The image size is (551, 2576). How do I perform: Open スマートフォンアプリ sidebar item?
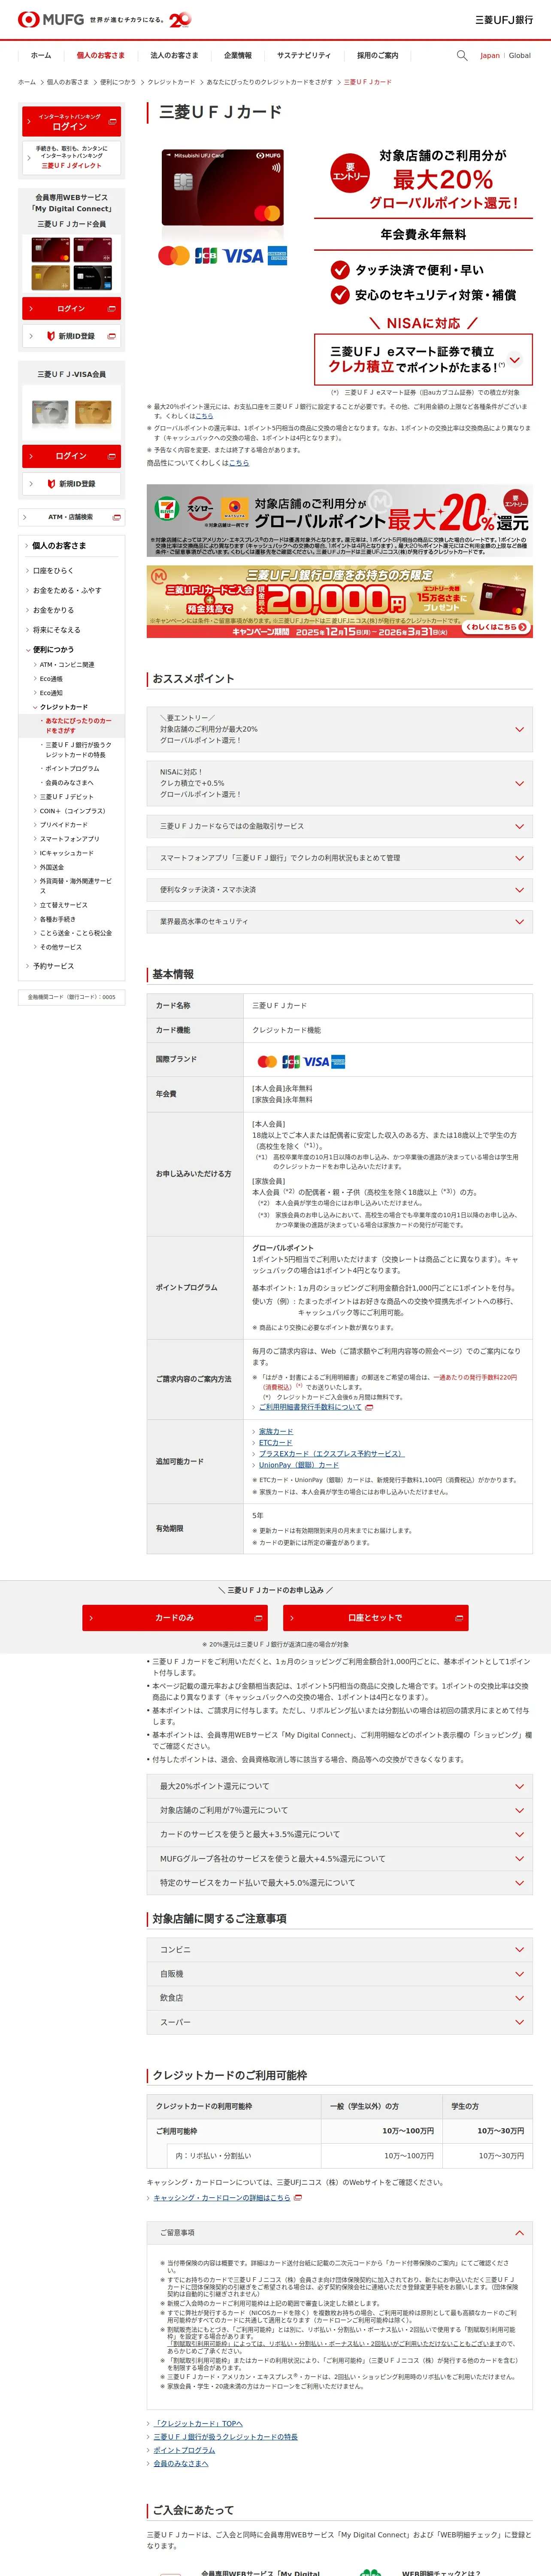coord(69,839)
